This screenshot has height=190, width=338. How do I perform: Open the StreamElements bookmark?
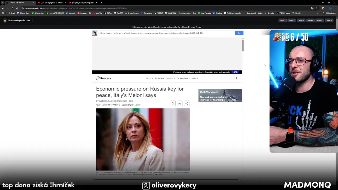click(132, 13)
